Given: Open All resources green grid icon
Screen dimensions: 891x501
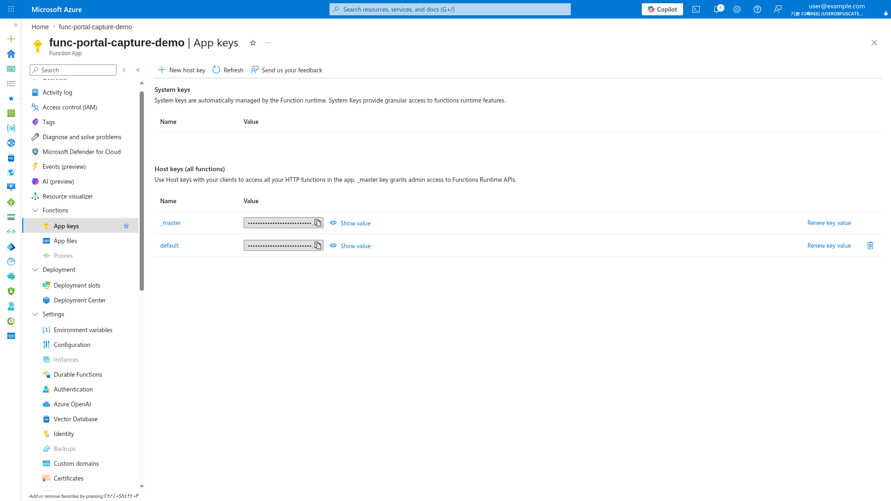Looking at the screenshot, I should [11, 113].
